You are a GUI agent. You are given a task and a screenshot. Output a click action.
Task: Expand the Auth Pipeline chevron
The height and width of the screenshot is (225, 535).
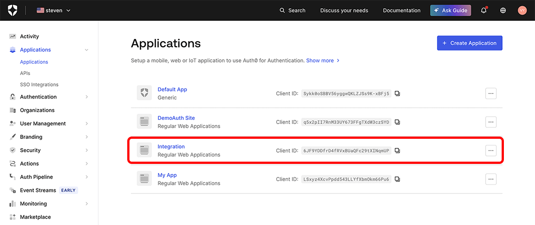(x=87, y=177)
